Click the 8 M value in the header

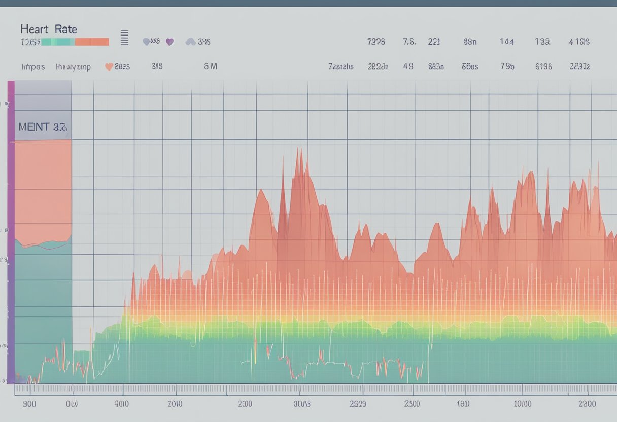(x=211, y=66)
